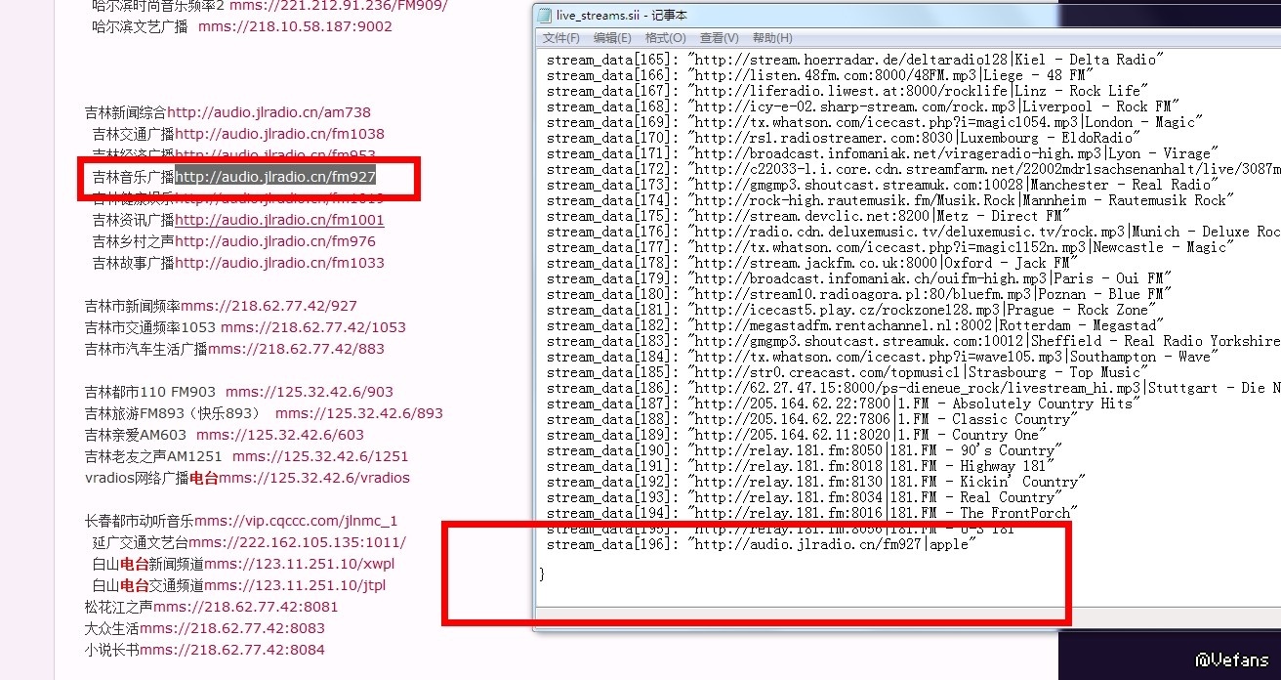Click the stream_data[194] The FrontPorch line

tap(812, 513)
